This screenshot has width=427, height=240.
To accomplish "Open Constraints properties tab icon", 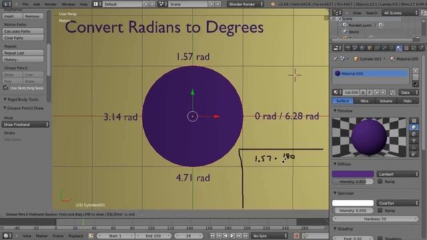I will click(x=377, y=48).
